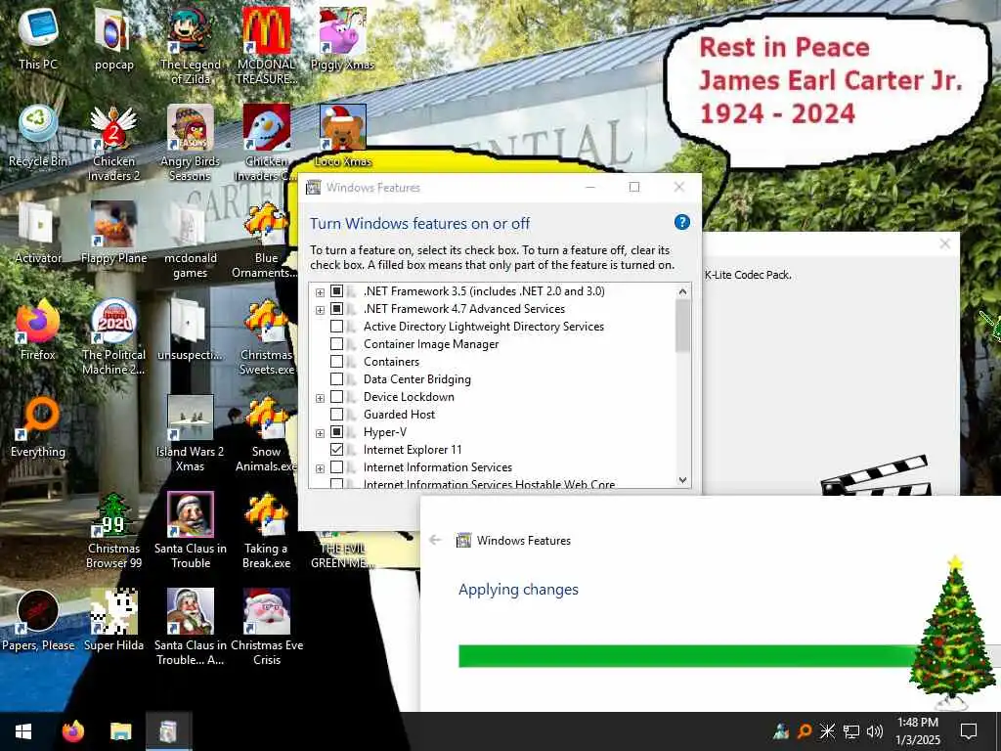Click the features list scrollbar thumb

[x=682, y=326]
